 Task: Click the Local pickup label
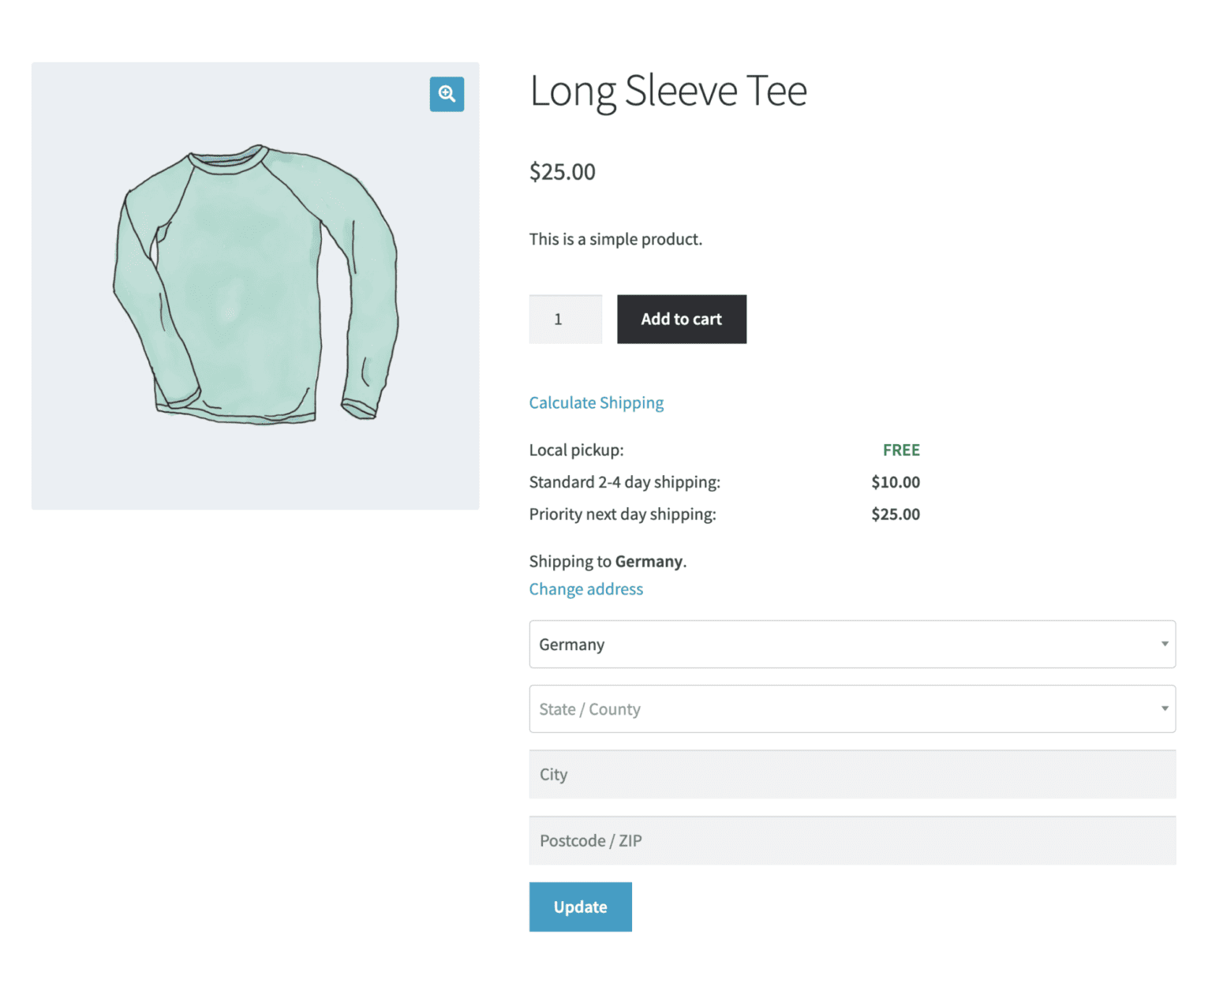tap(575, 450)
